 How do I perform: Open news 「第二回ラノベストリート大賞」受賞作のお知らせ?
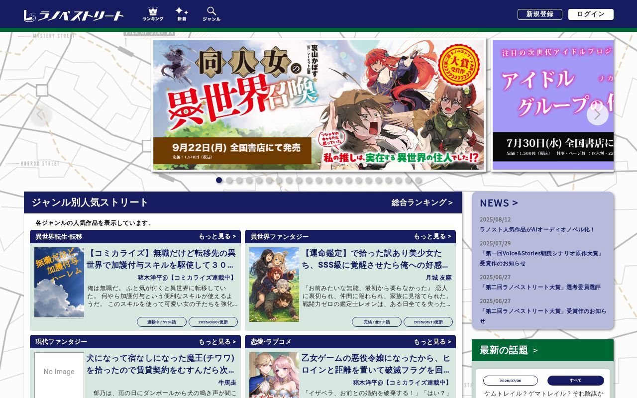point(543,316)
